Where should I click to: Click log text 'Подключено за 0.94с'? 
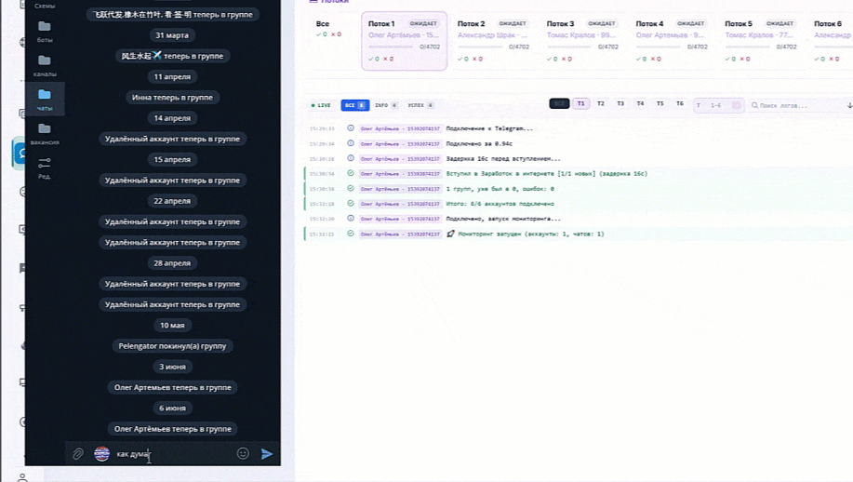click(479, 143)
